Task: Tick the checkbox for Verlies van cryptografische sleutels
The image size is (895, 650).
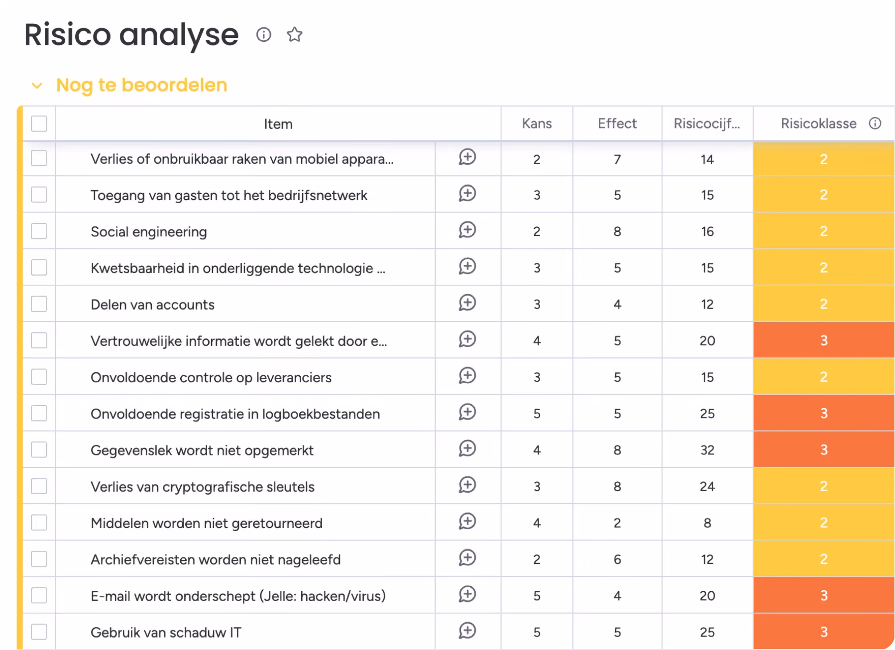Action: click(x=39, y=486)
